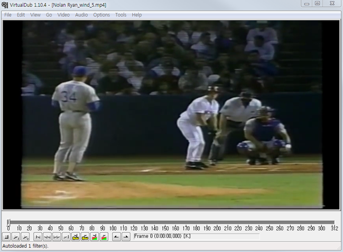
Task: Click the timeline slider thumb at frame 0
Action: click(x=8, y=222)
